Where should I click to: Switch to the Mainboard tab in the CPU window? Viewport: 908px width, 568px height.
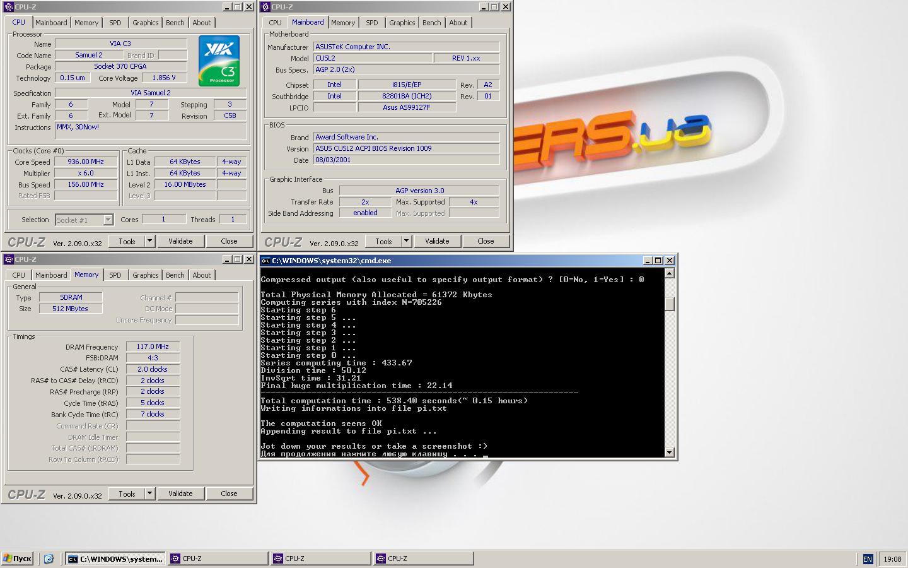coord(51,23)
